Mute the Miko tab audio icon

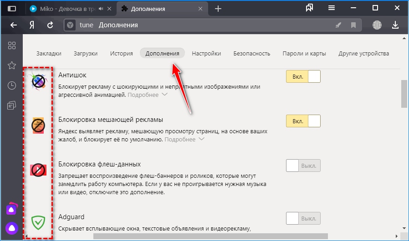pos(101,9)
